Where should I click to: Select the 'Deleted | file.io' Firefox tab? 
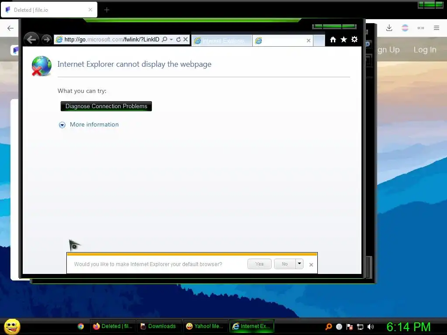click(49, 10)
